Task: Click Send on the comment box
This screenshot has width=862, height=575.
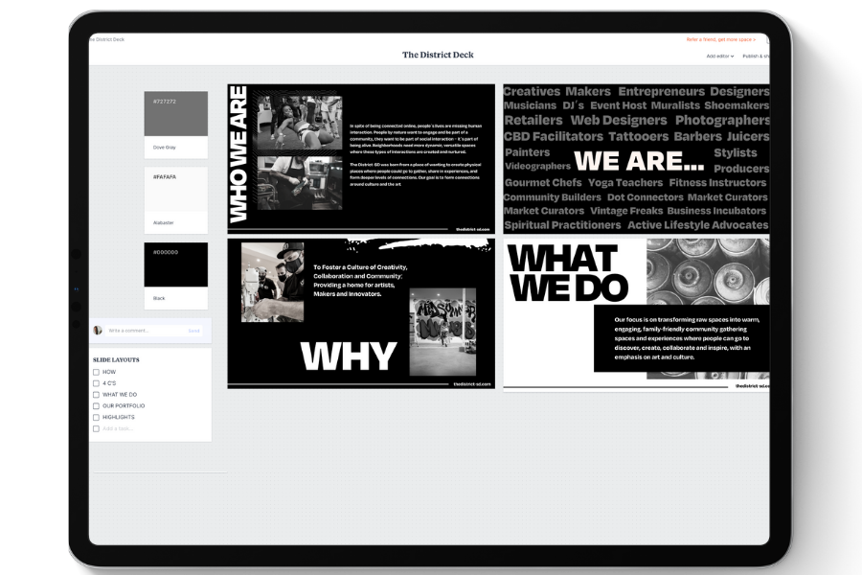Action: pos(194,331)
